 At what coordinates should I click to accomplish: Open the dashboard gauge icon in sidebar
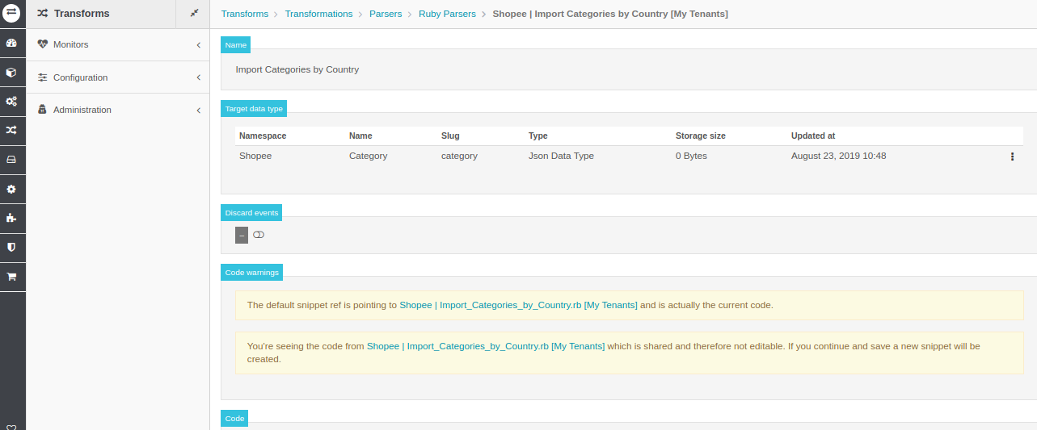pyautogui.click(x=12, y=44)
